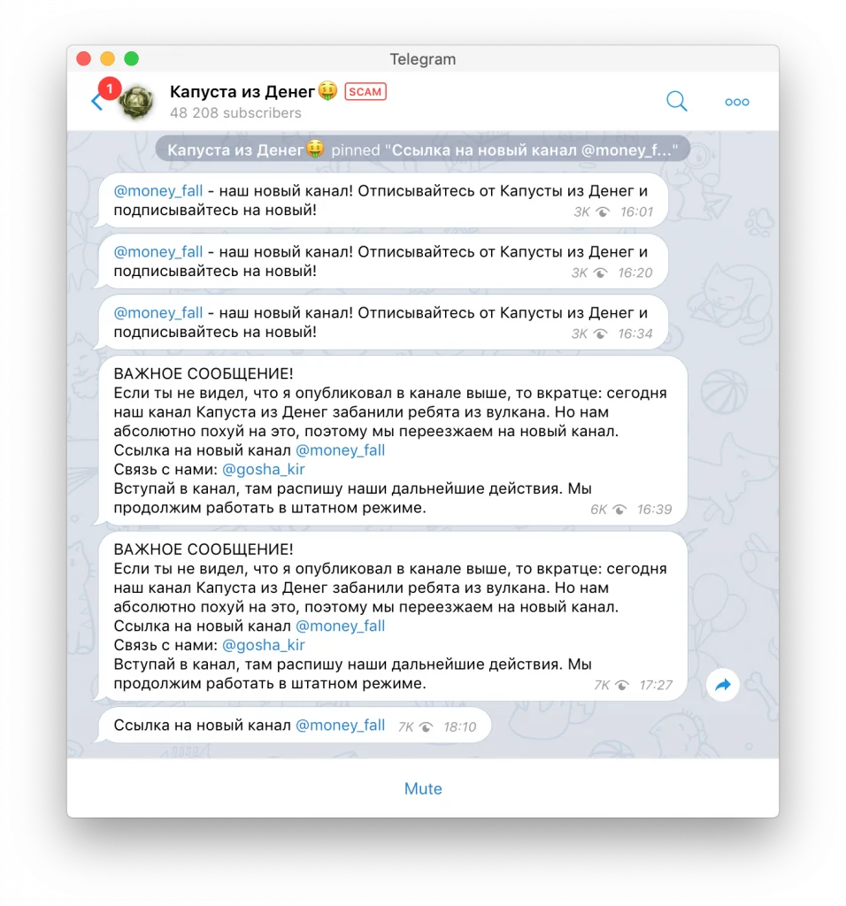Open the three-dot more options menu

click(737, 102)
